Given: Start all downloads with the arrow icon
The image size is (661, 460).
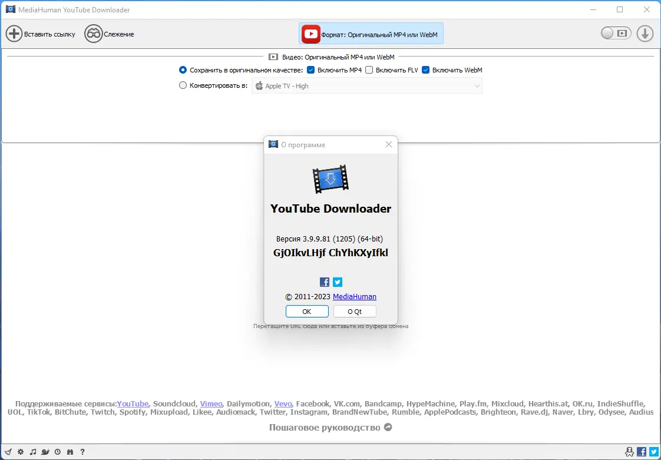Looking at the screenshot, I should [x=645, y=34].
